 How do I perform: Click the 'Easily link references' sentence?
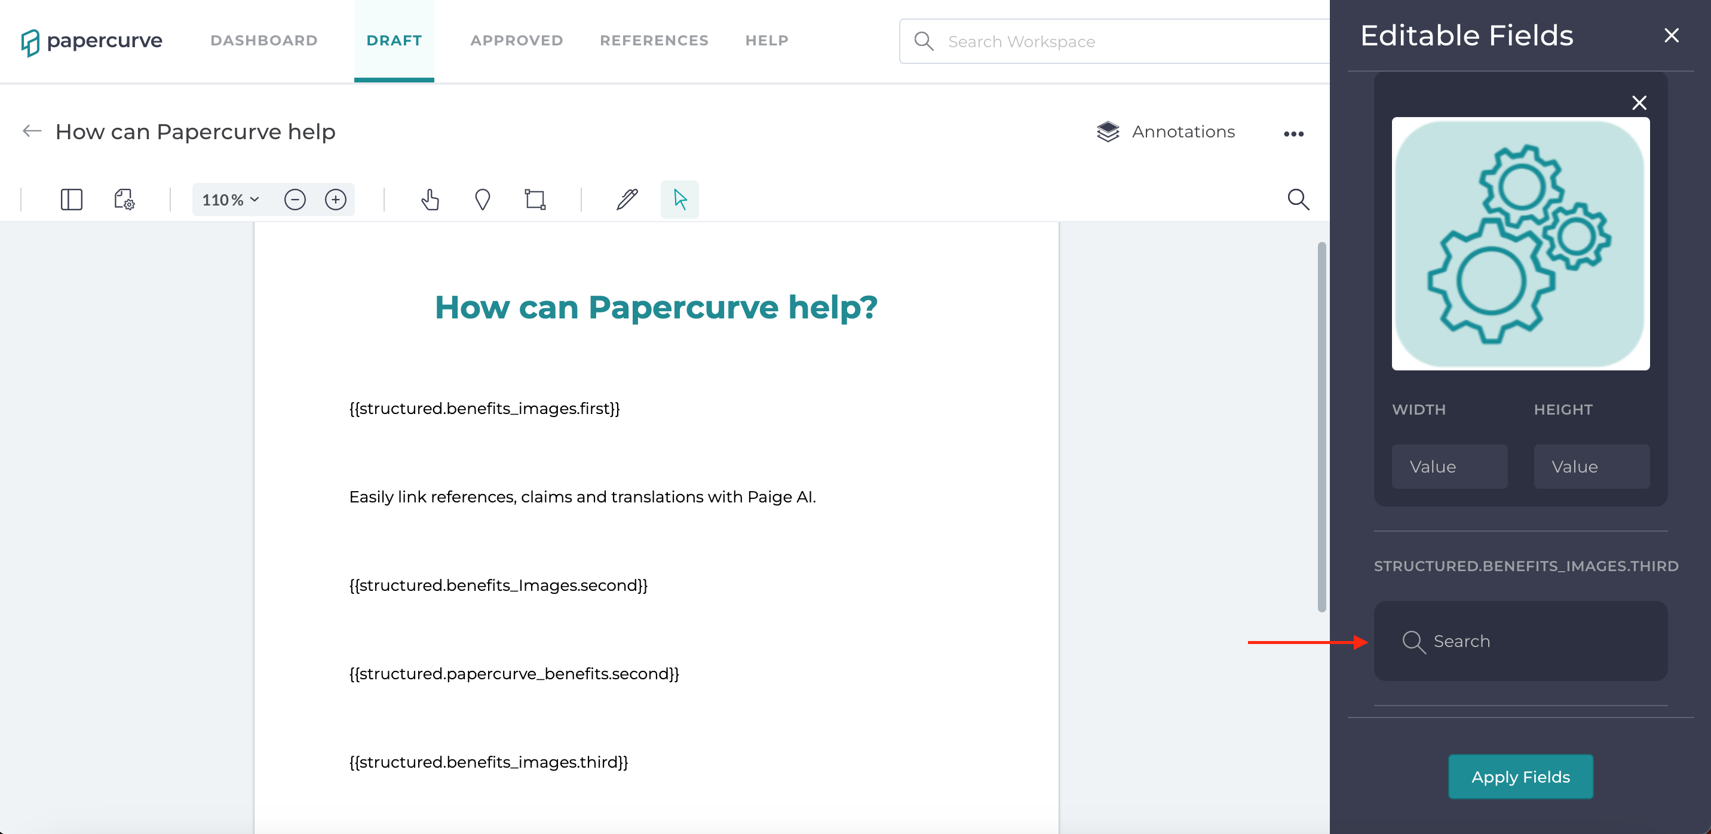[582, 496]
